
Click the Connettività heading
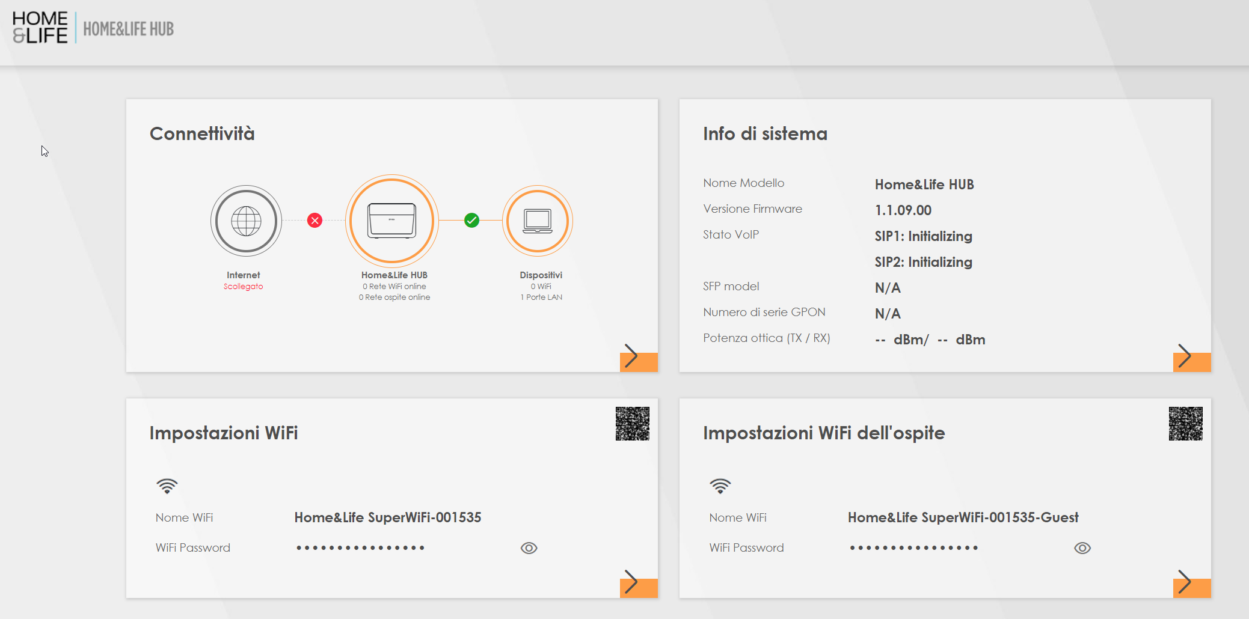coord(202,133)
